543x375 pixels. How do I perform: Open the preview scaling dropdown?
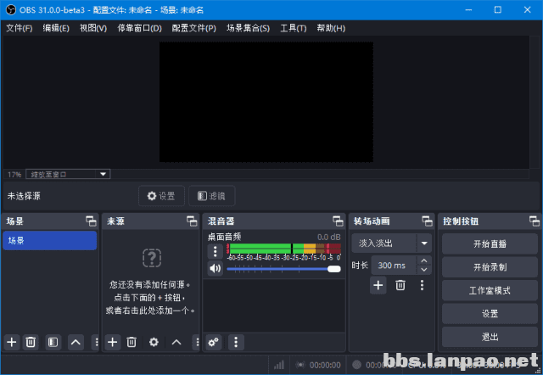[x=68, y=174]
